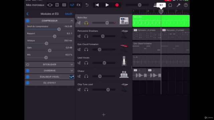Start playback with Play button
214x120 pixels.
tap(107, 5)
